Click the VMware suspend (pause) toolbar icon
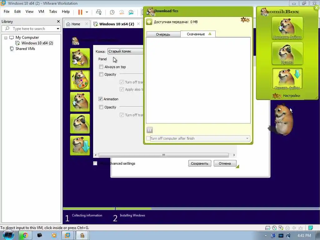Screen dimensions: 320x240 tap(80, 12)
